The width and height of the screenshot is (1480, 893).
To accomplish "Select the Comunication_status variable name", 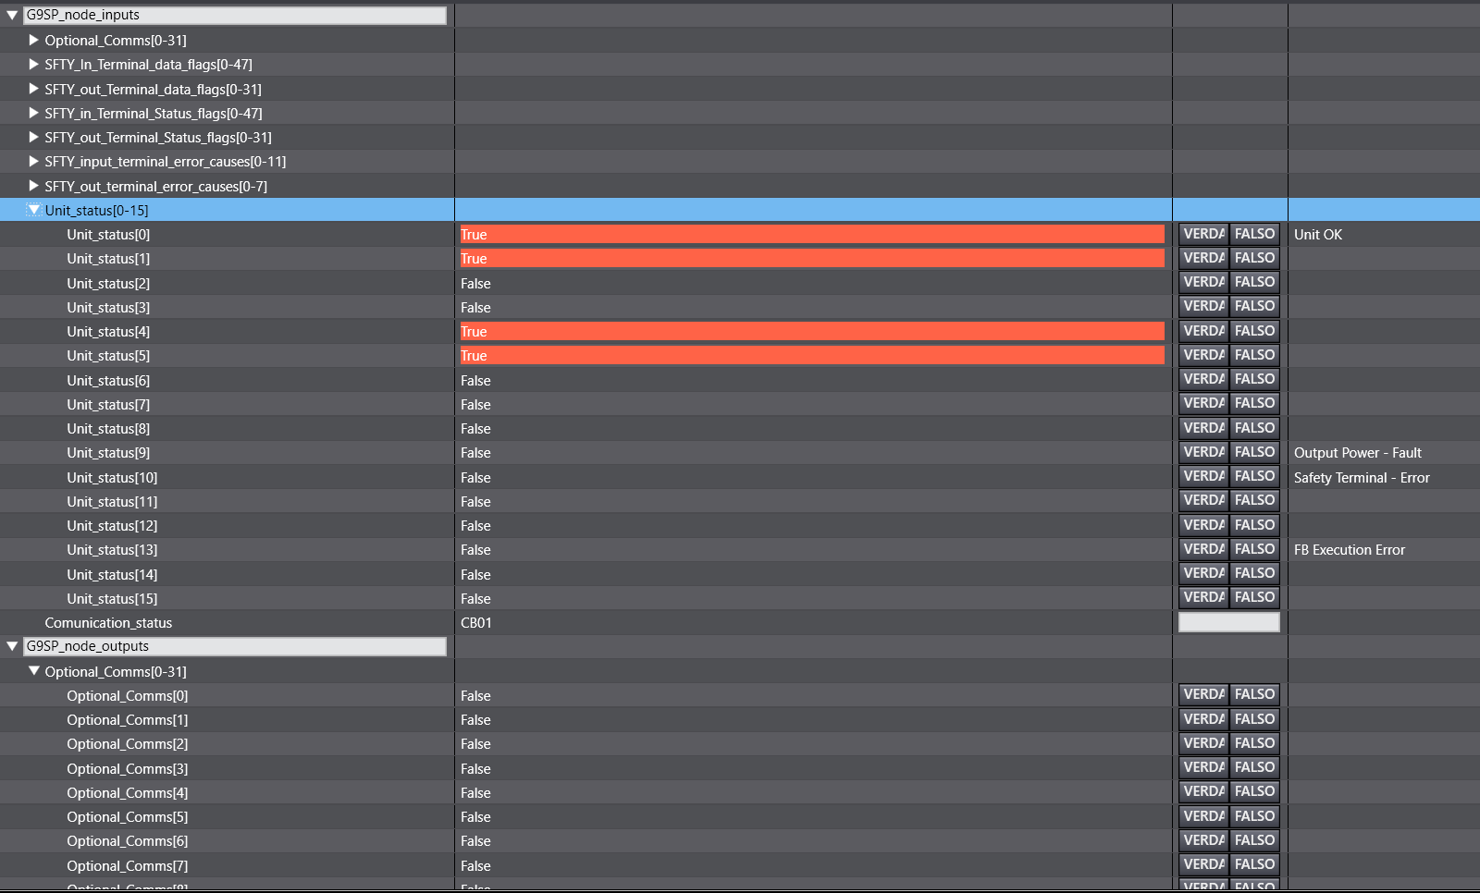I will coord(108,623).
